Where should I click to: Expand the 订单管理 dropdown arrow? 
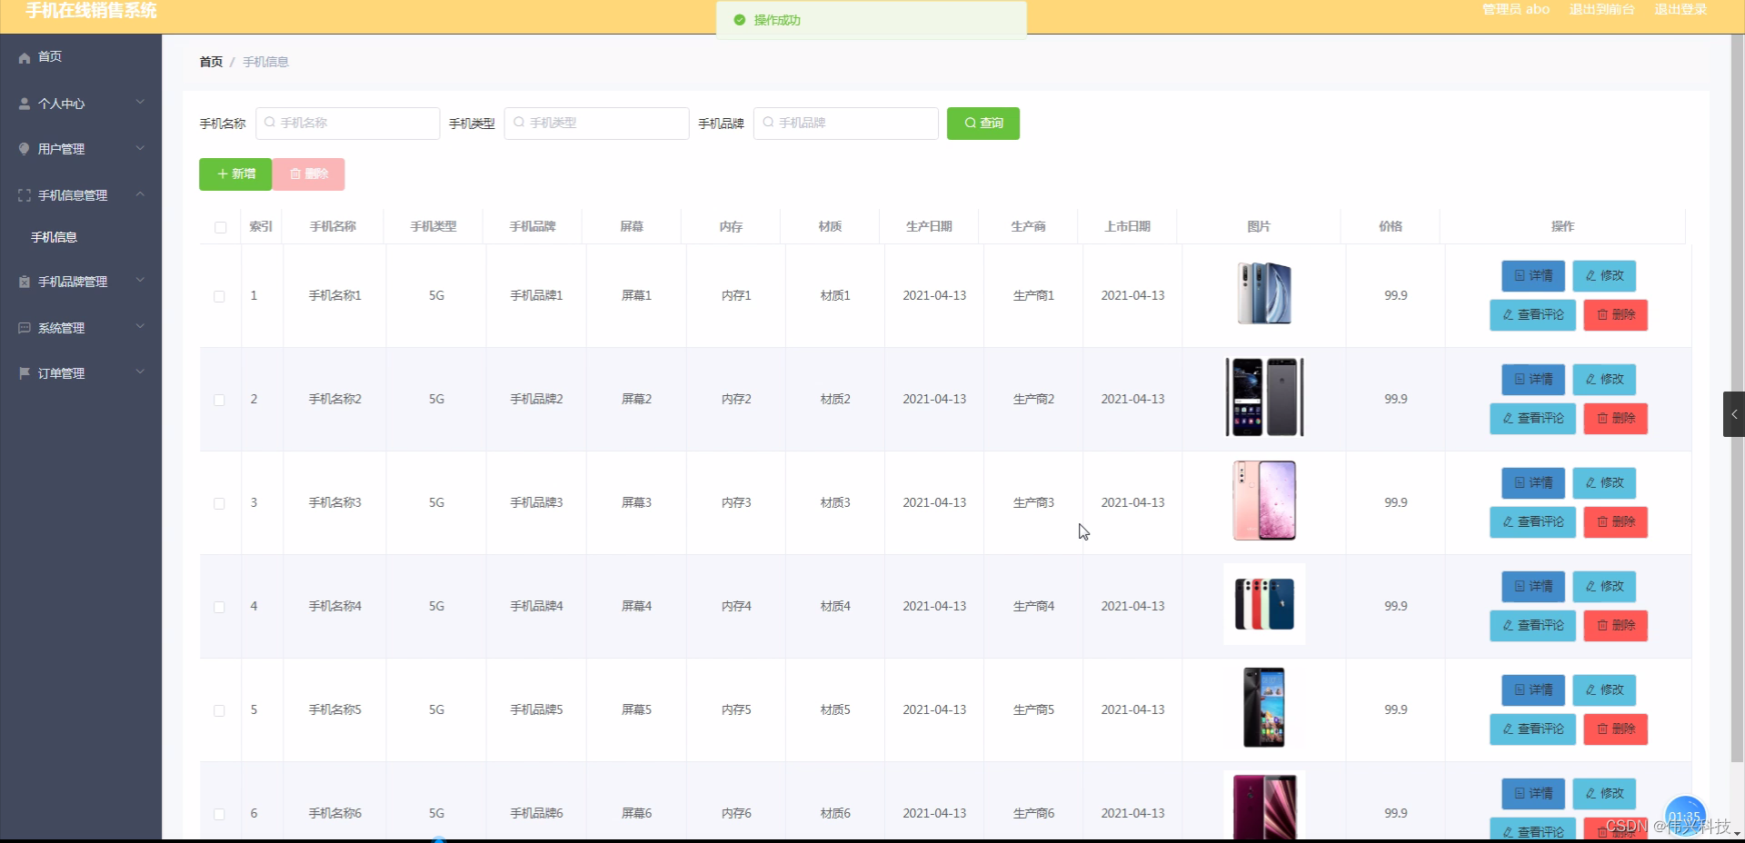[x=140, y=372]
